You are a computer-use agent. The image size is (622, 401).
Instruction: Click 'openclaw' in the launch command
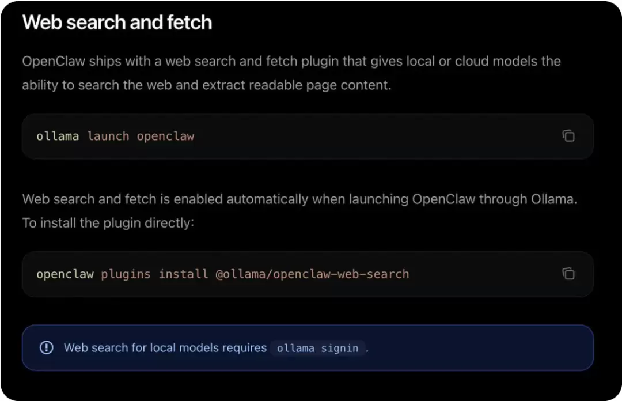[x=165, y=136]
